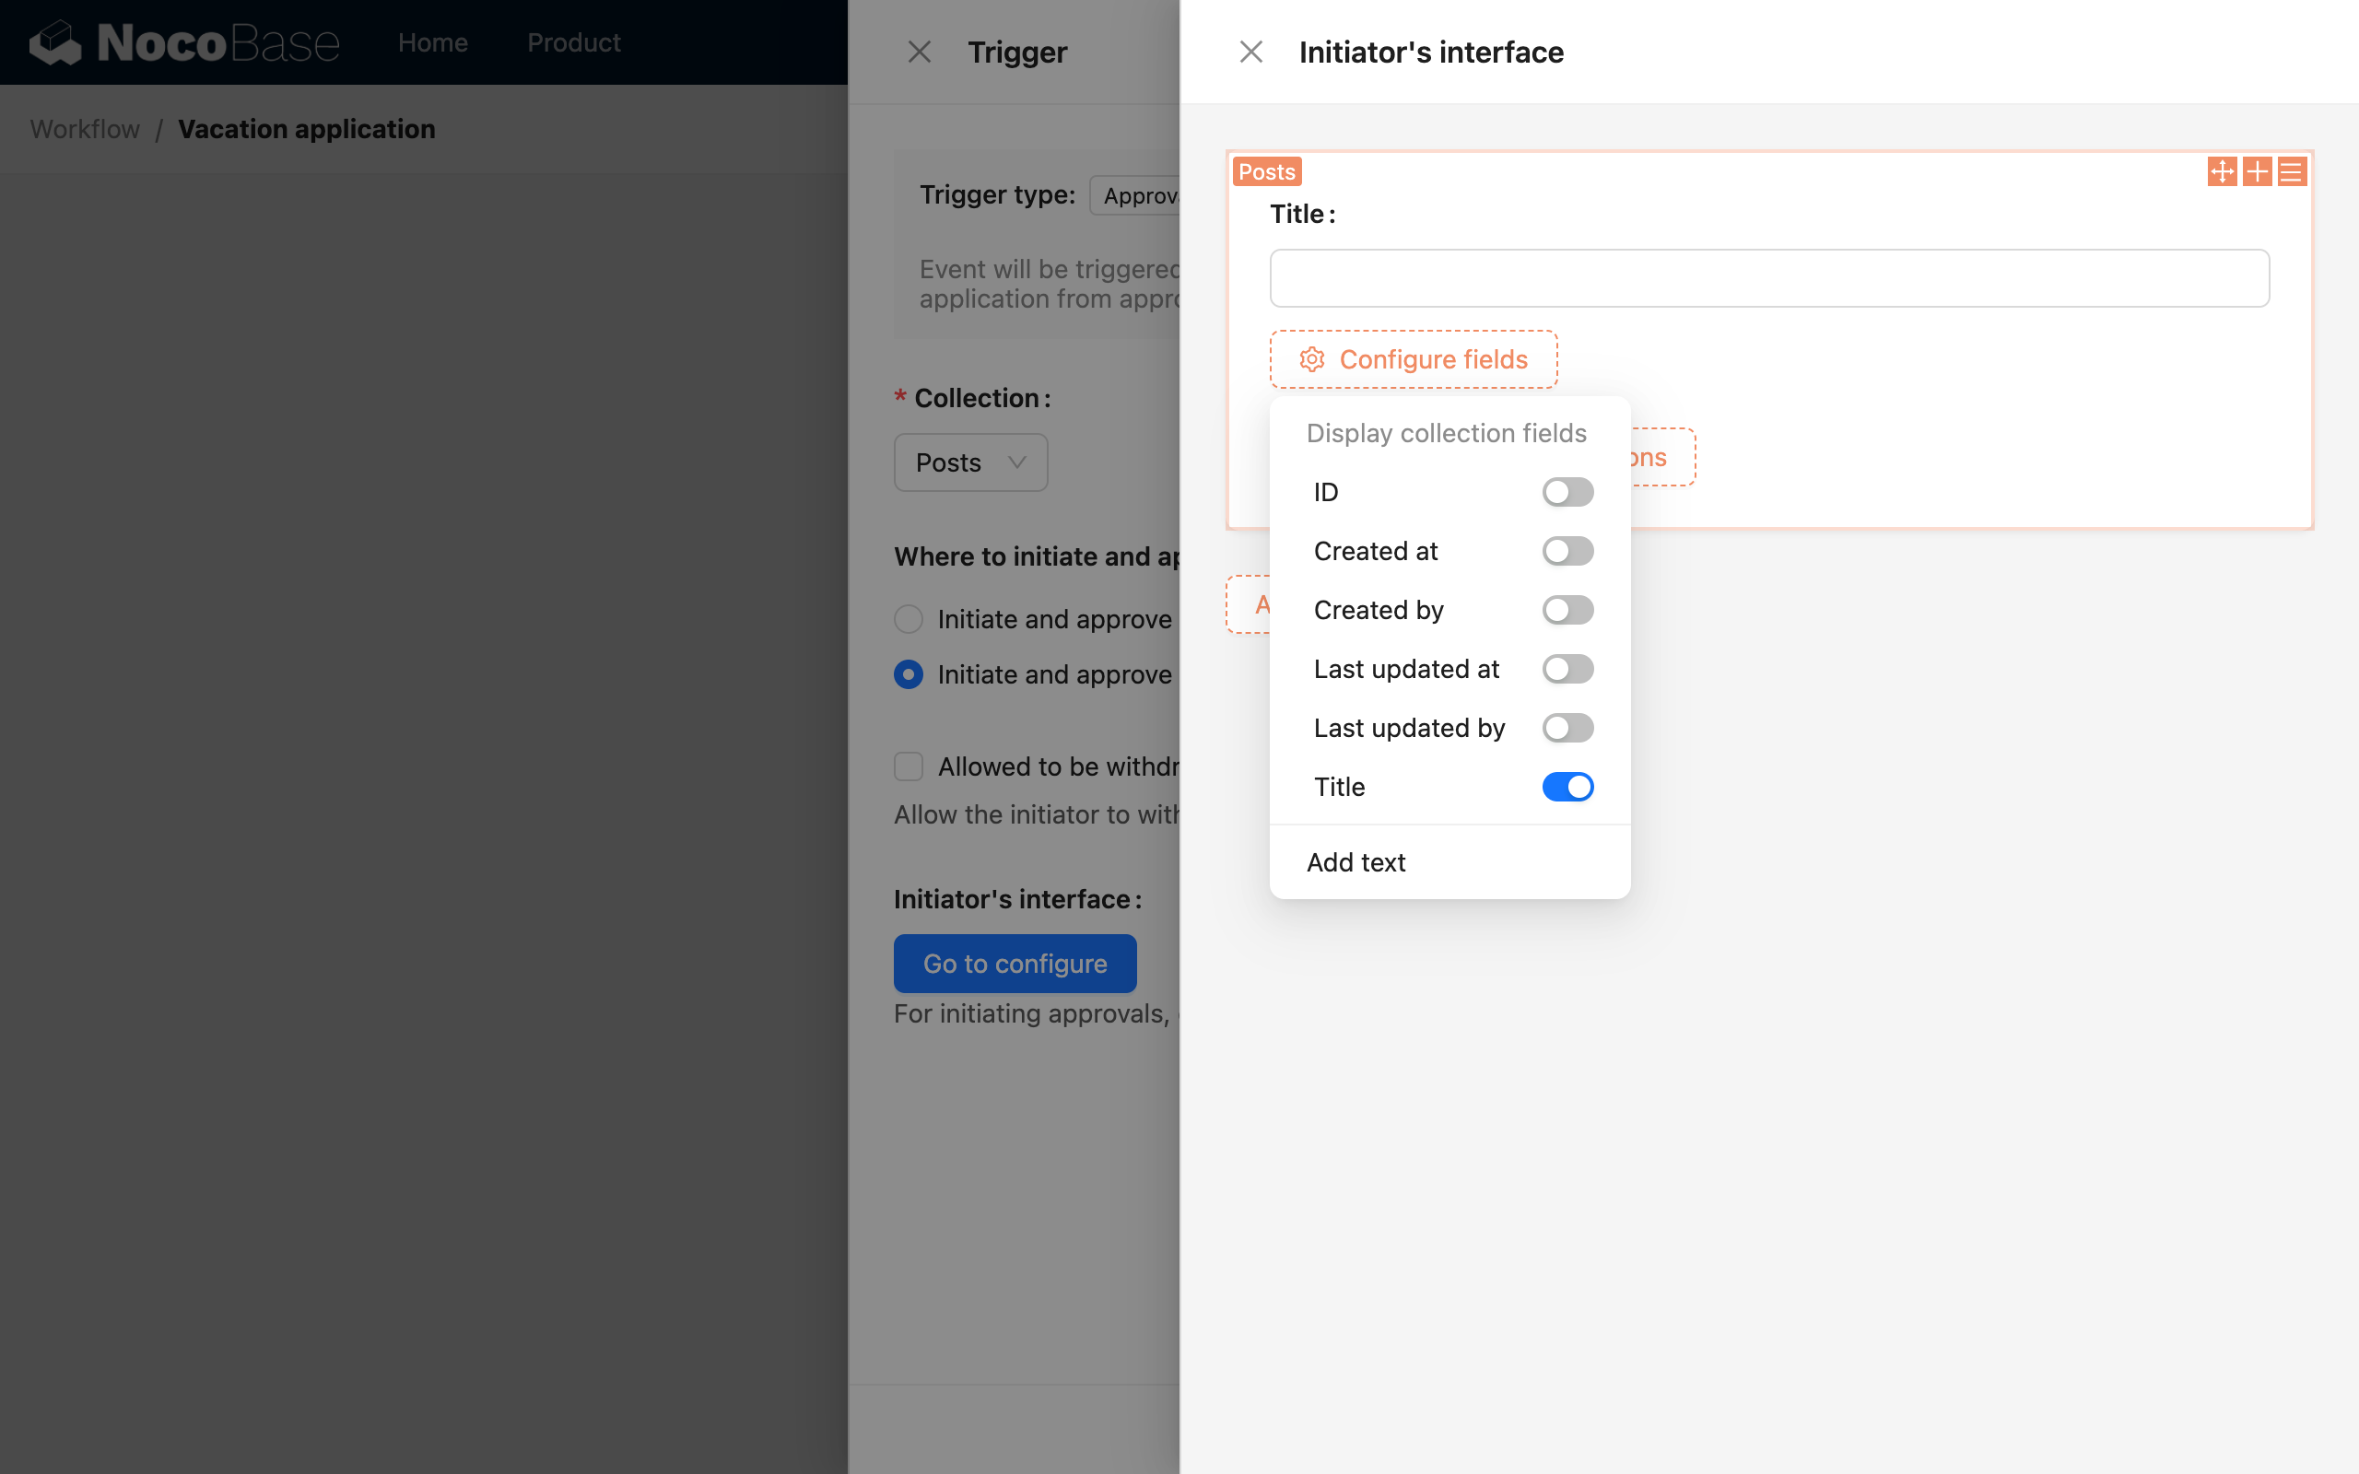
Task: Turn on the Created by field
Action: (x=1567, y=609)
